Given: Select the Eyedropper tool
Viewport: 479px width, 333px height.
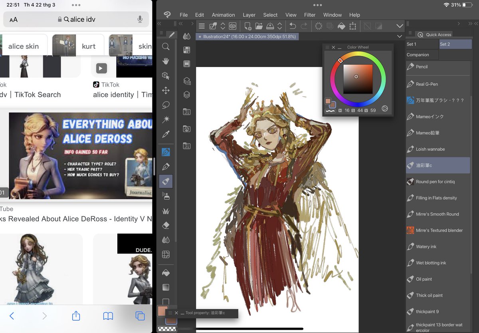Looking at the screenshot, I should pos(166,135).
